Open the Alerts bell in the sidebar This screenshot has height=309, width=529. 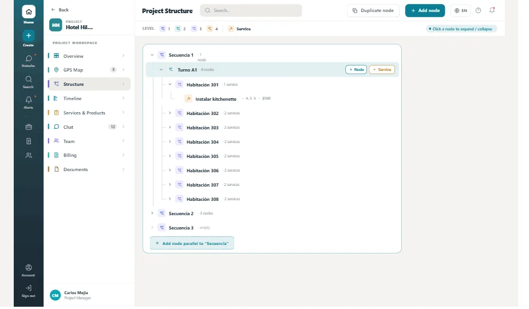coord(29,100)
